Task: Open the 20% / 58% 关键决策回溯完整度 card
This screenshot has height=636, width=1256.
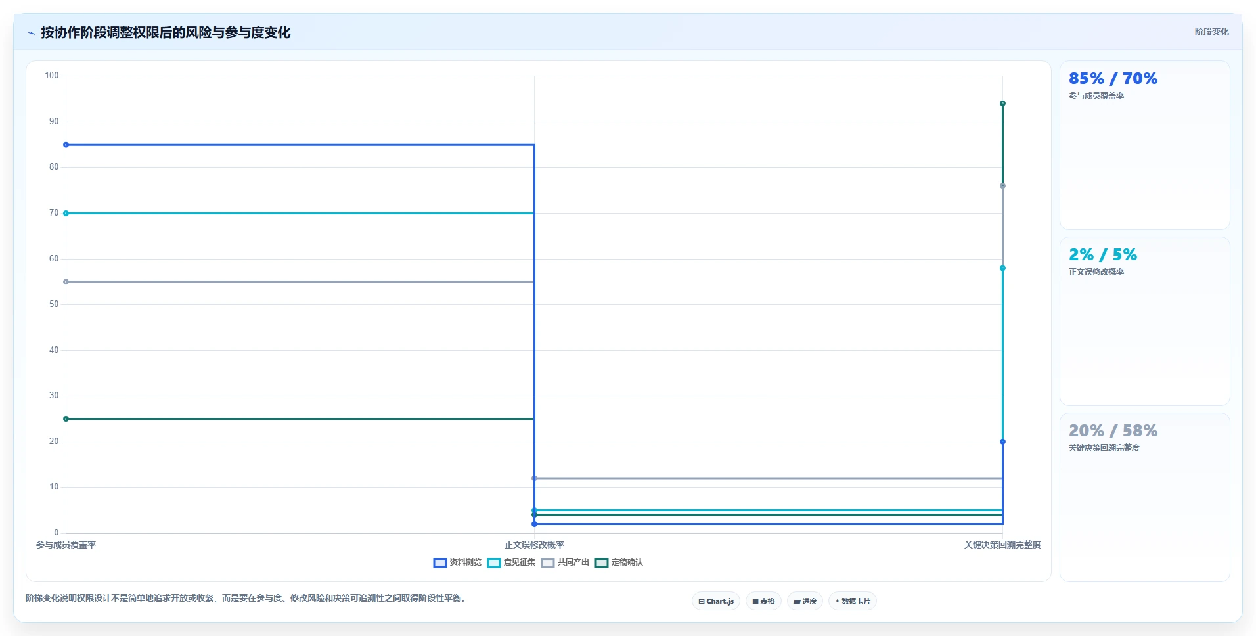Action: [1144, 497]
